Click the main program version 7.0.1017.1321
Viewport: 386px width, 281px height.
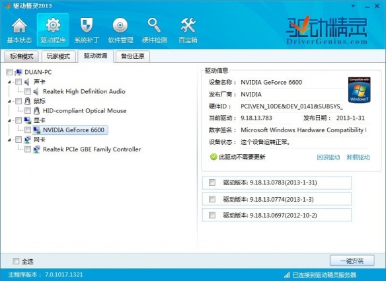coord(63,274)
